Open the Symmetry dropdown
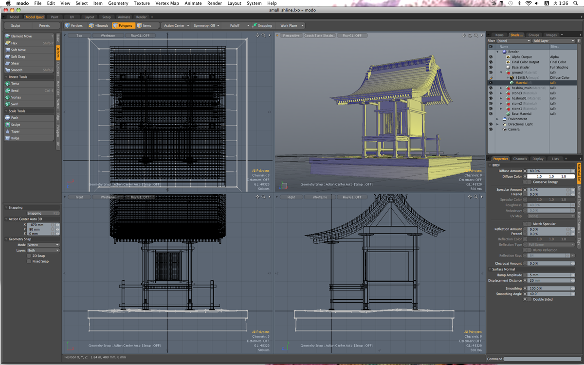This screenshot has width=584, height=365. click(206, 26)
